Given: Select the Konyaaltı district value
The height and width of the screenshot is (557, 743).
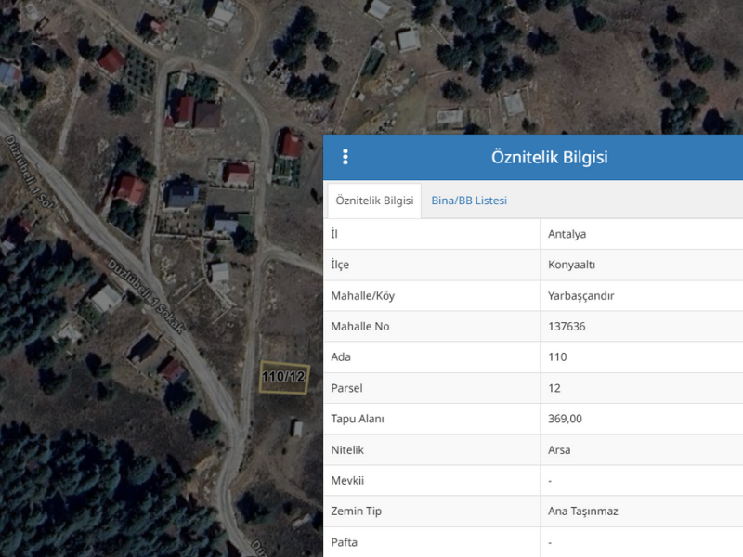Looking at the screenshot, I should pyautogui.click(x=571, y=265).
